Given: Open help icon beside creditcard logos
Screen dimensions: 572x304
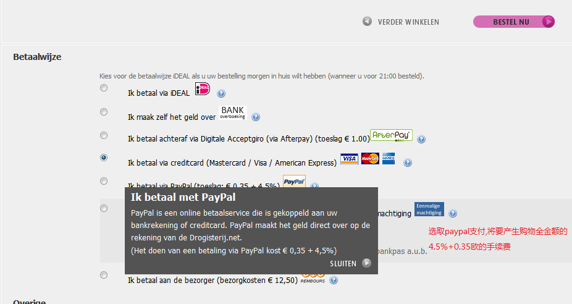Looking at the screenshot, I should tap(408, 163).
